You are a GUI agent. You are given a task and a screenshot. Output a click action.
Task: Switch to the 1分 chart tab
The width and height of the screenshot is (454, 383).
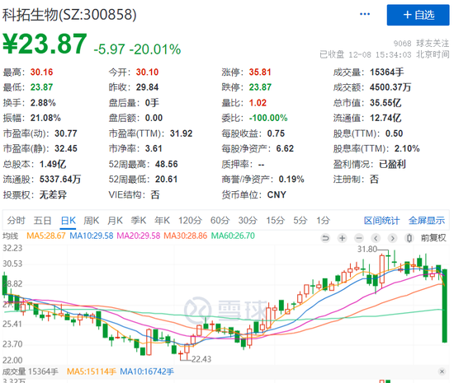(x=323, y=221)
